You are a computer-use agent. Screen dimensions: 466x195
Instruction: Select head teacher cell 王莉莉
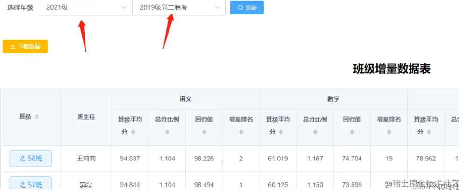click(x=86, y=159)
